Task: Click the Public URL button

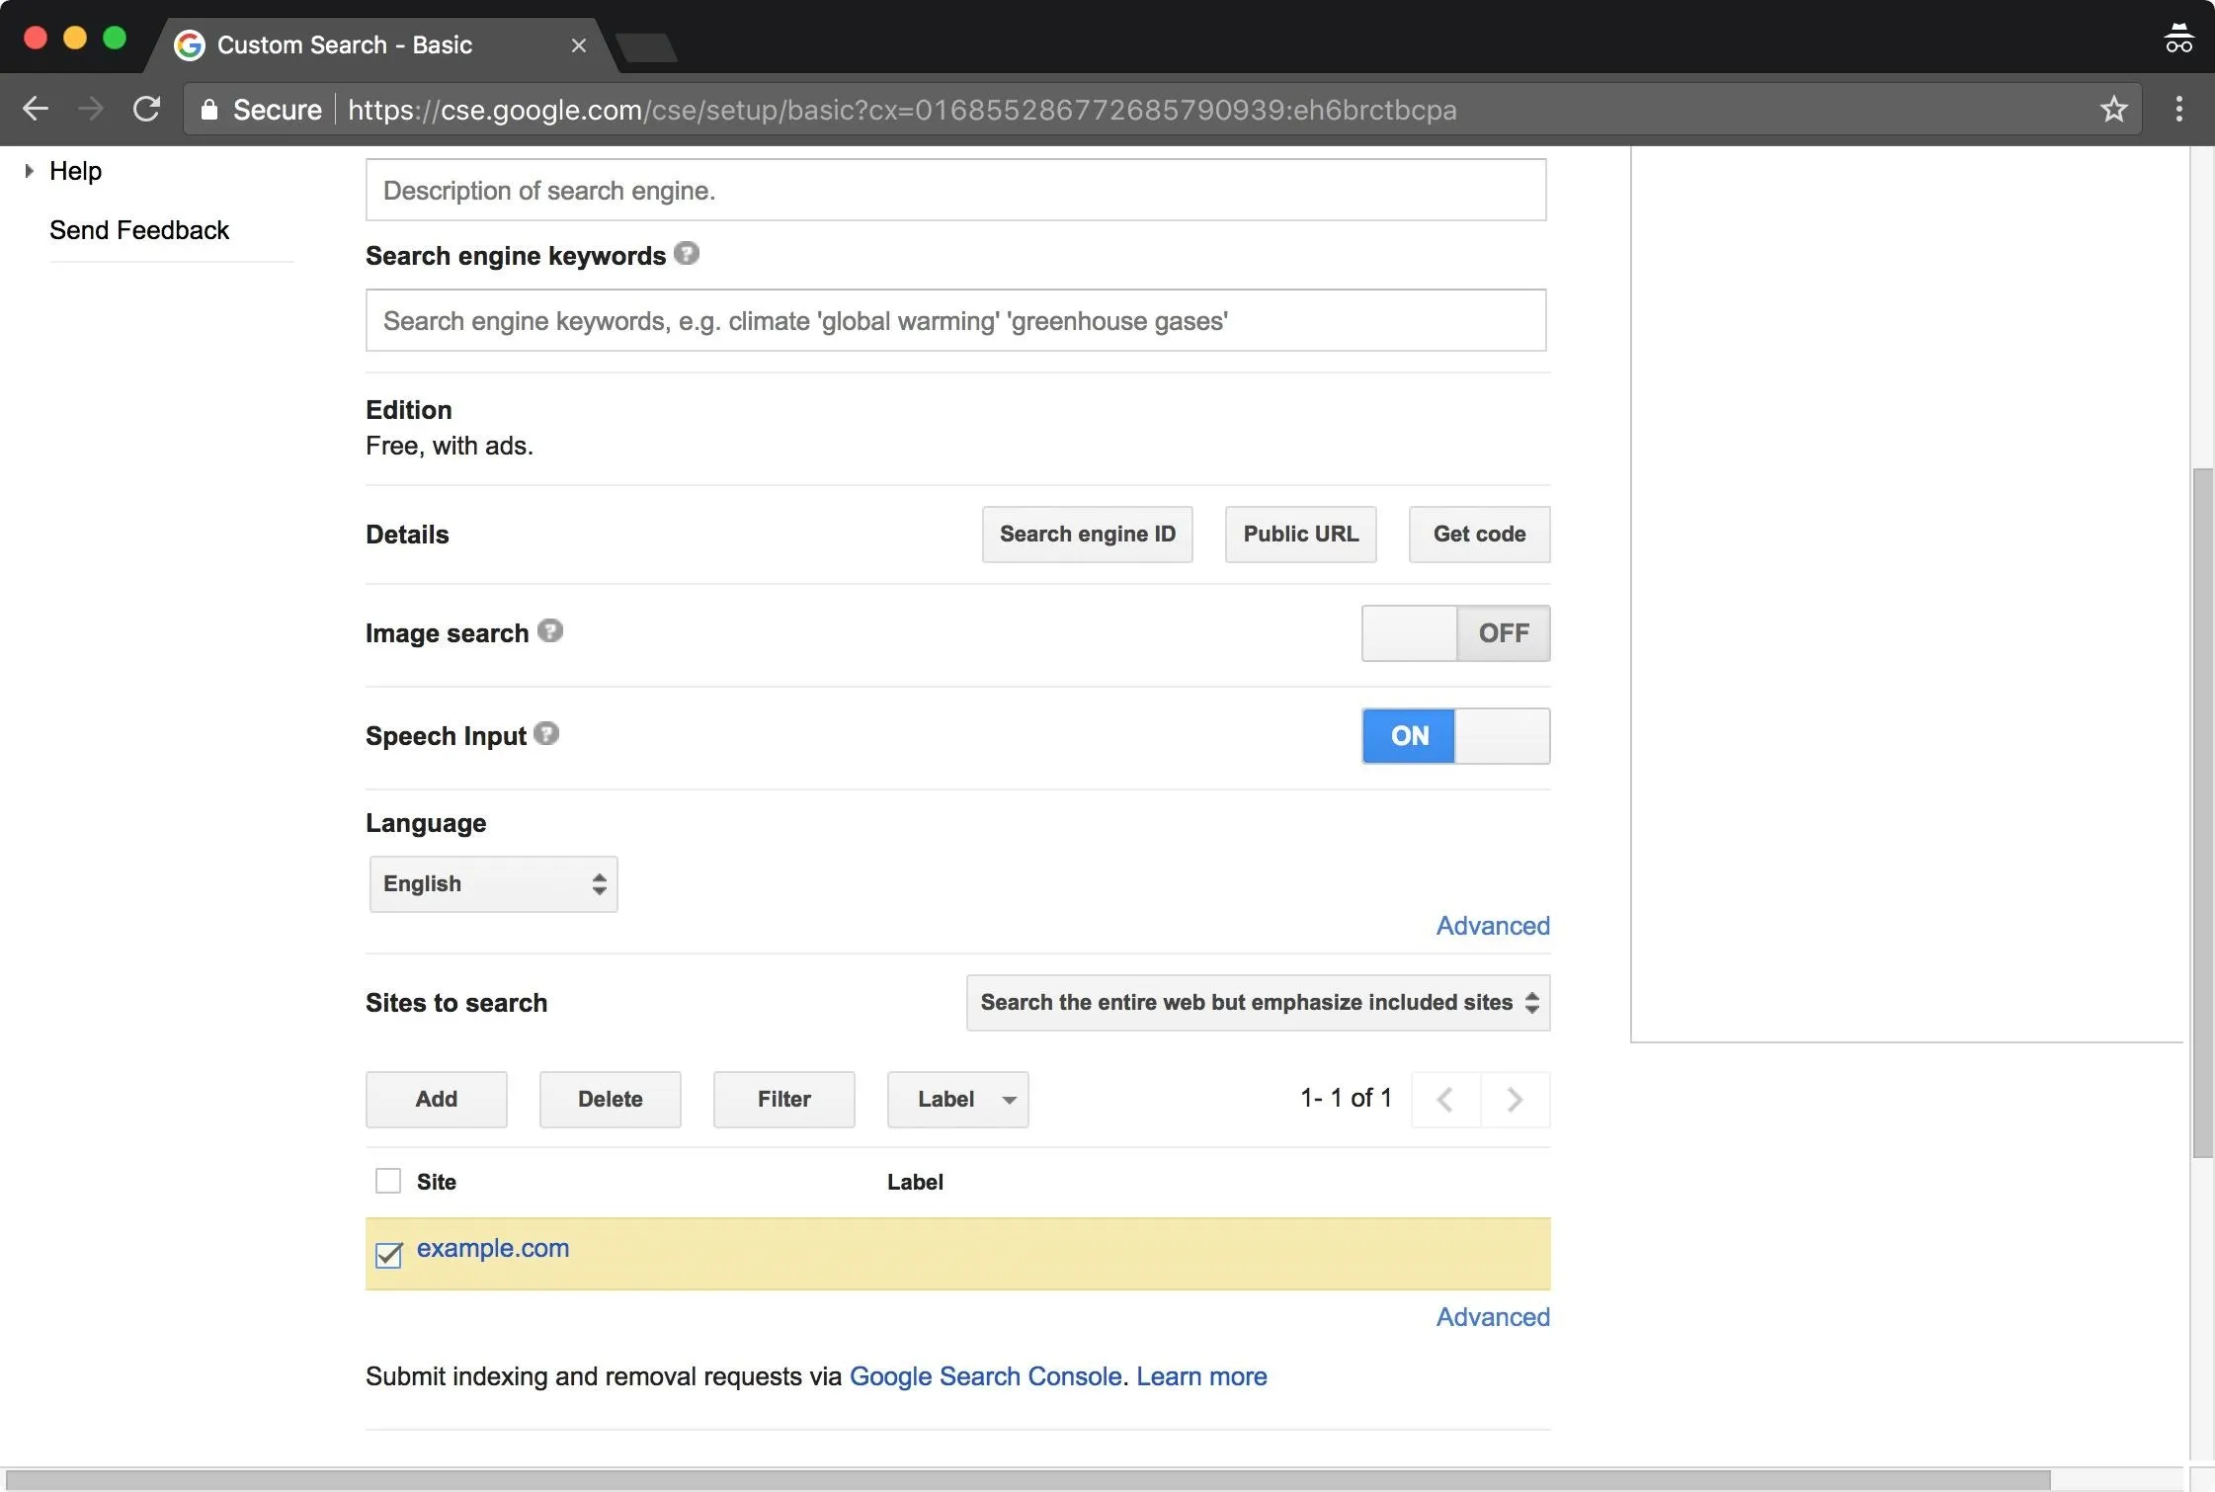Action: 1300,535
